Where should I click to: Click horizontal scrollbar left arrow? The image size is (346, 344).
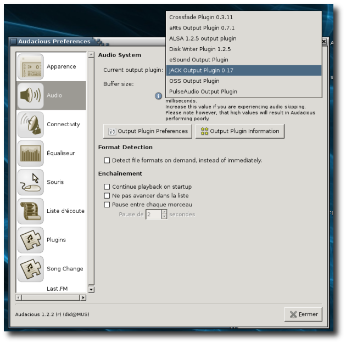pyautogui.click(x=19, y=297)
